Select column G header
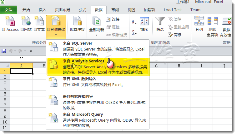Image resolution: width=237 pixels, height=136 pixels. pos(156,66)
